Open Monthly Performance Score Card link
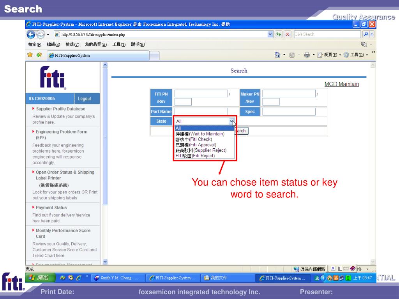The image size is (399, 299). (63, 234)
